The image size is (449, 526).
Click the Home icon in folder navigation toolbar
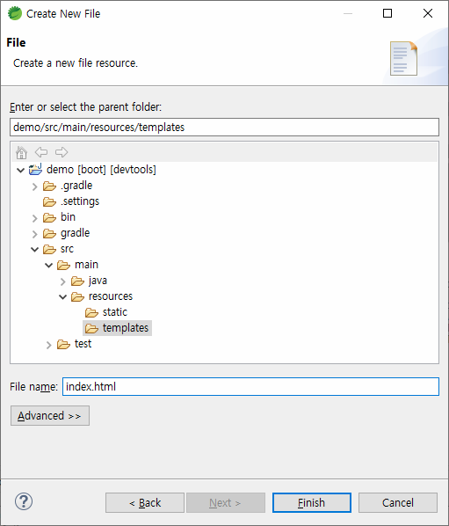(x=21, y=152)
